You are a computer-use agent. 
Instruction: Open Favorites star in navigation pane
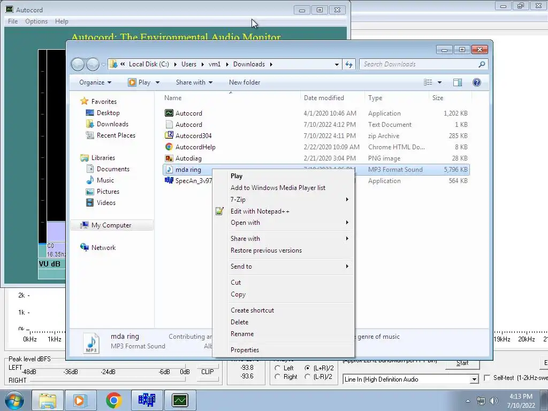[84, 101]
